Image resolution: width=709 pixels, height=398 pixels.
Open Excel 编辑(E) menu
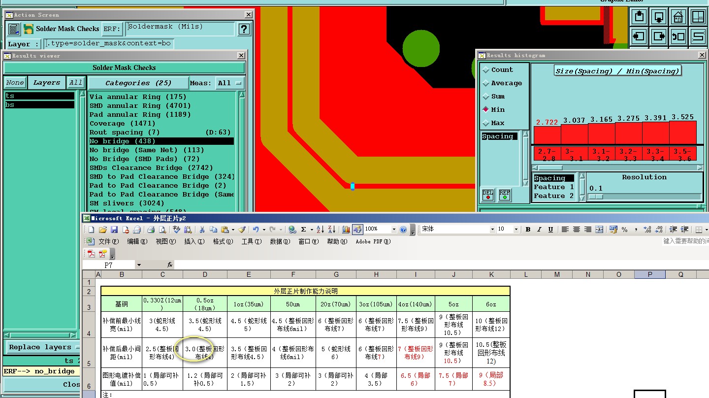click(x=137, y=241)
